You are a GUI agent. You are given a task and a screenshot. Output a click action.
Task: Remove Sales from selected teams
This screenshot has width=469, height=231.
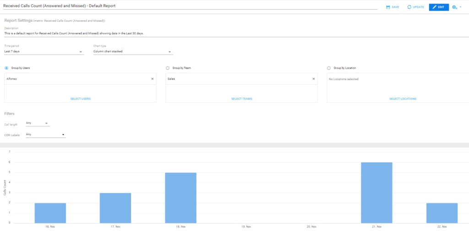pyautogui.click(x=314, y=79)
